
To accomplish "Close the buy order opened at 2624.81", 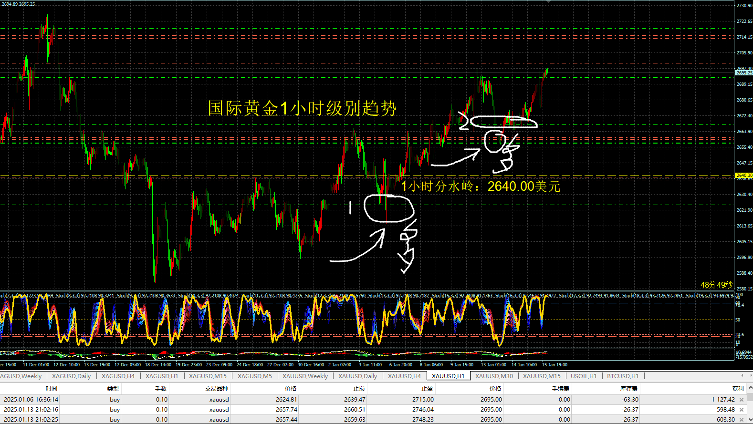I will [741, 400].
